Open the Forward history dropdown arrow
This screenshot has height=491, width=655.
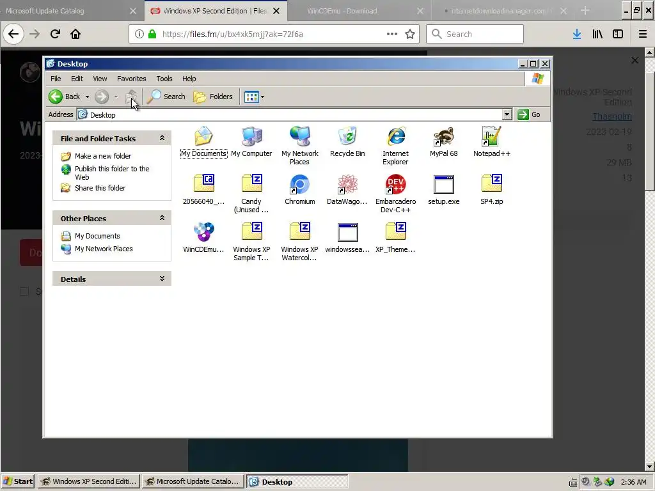click(116, 97)
